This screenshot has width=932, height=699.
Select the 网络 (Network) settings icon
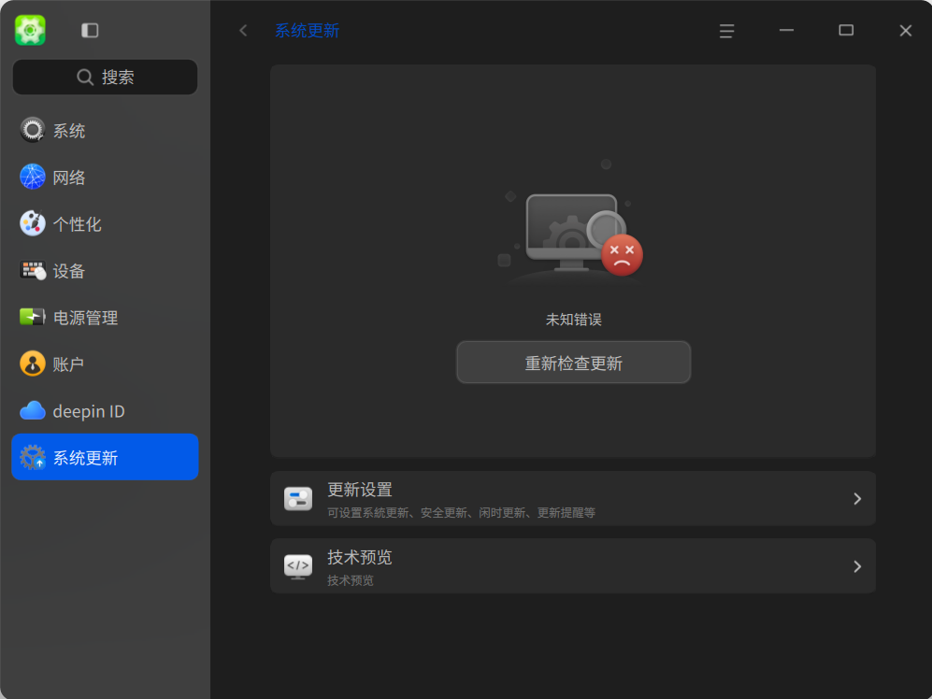coord(32,177)
